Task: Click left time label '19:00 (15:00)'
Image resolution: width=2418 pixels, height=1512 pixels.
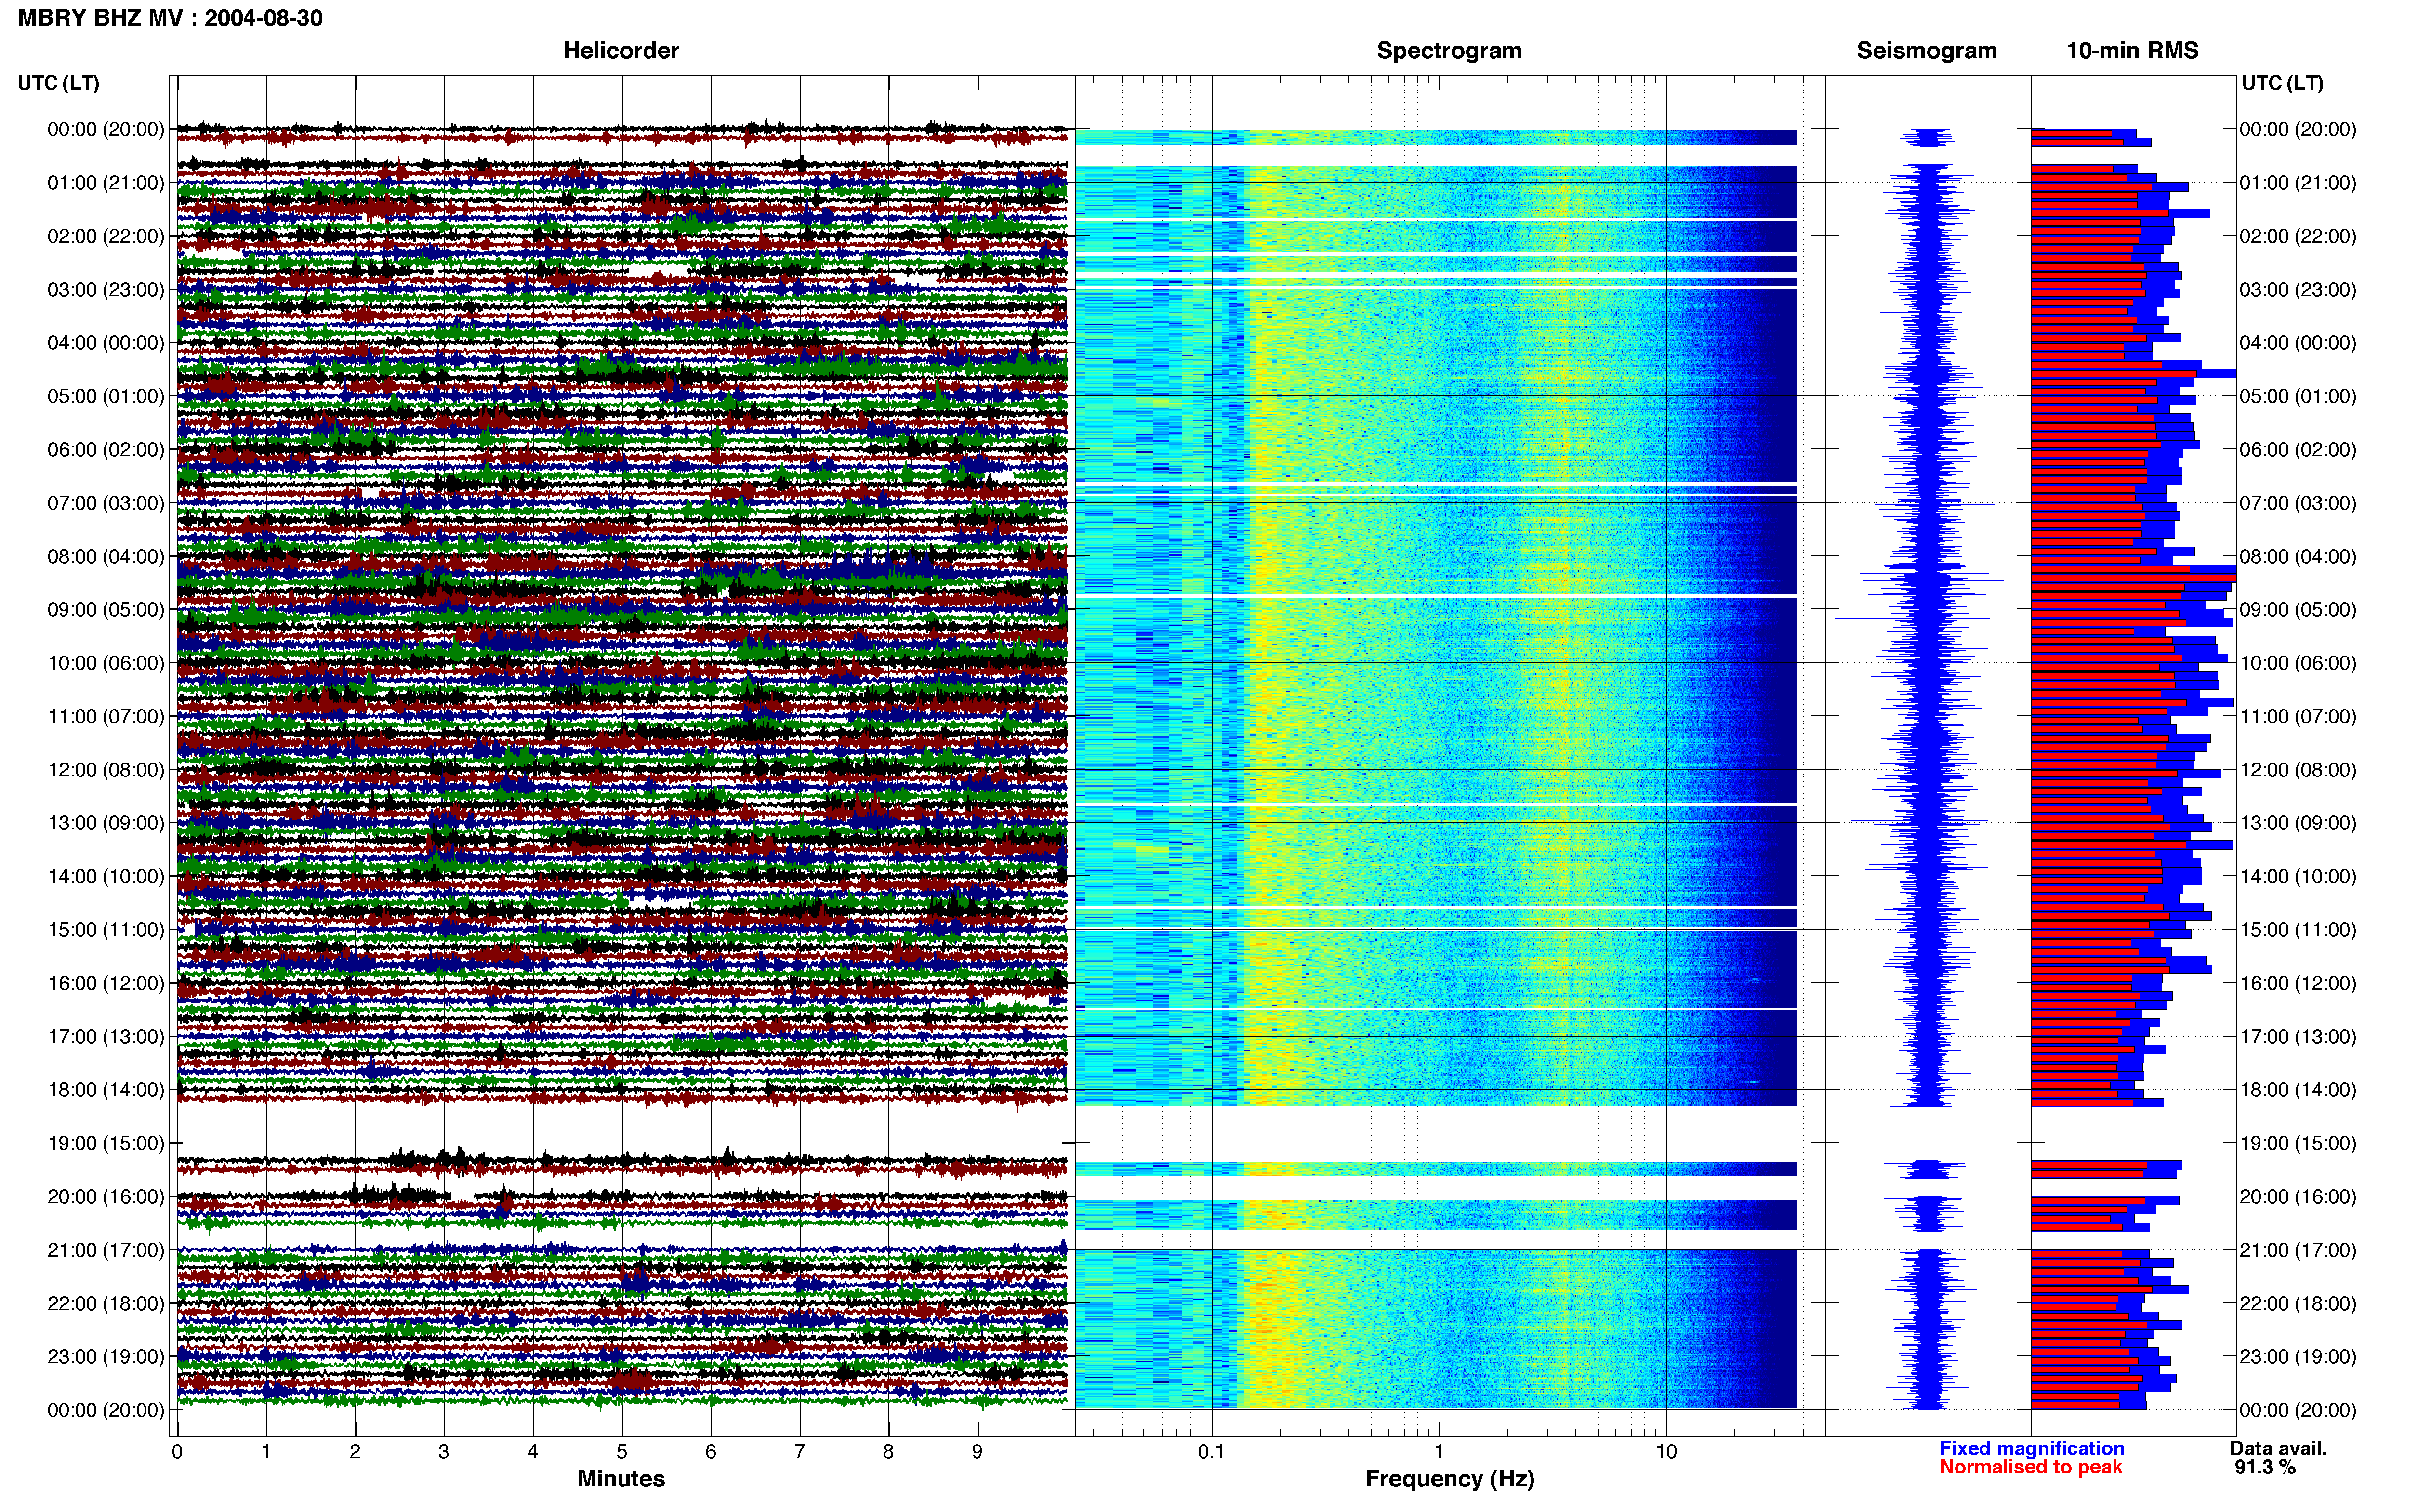Action: (106, 1143)
